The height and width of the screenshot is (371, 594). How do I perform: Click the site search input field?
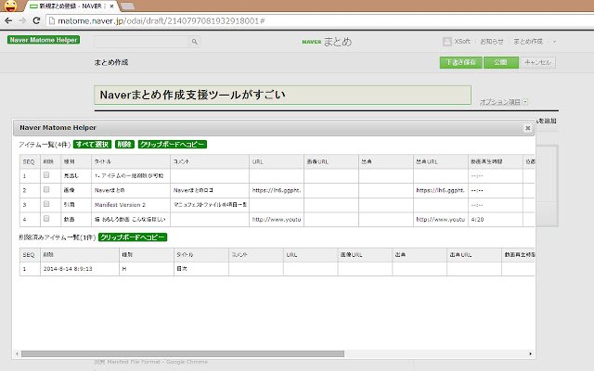(x=141, y=42)
